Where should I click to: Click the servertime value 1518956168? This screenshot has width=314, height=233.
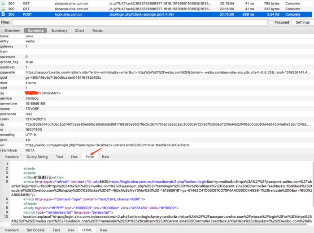(35, 103)
